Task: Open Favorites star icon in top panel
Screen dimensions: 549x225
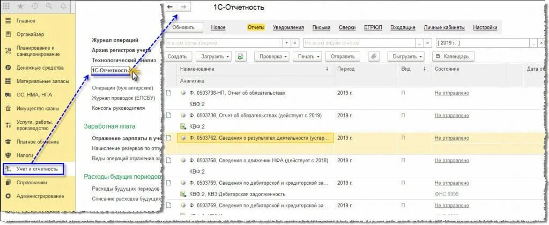Action: click(x=20, y=6)
